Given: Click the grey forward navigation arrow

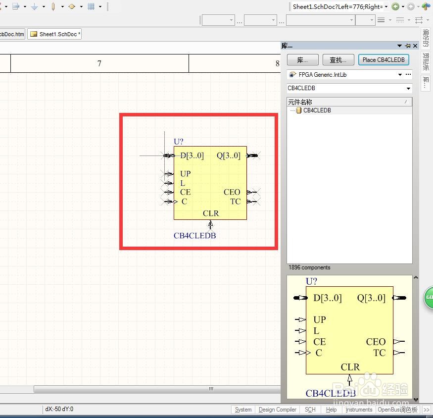Looking at the screenshot, I should [411, 6].
